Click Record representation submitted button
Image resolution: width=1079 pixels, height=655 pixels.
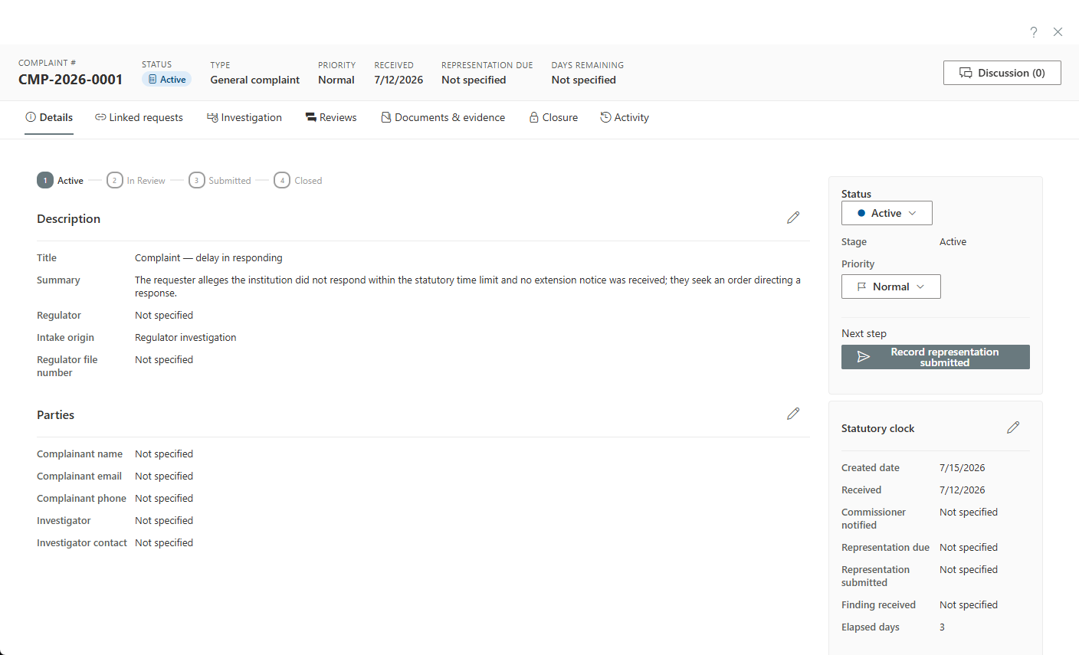point(935,357)
